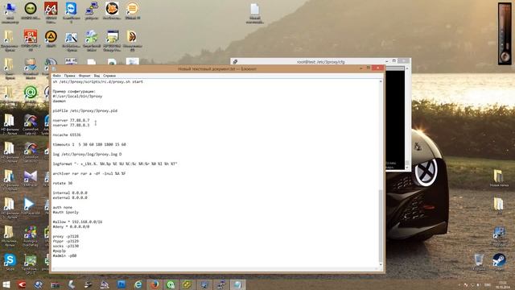Viewport: 515px width, 290px height.
Task: Click the Notepad vertical scrollbar down arrow
Action: (x=381, y=264)
